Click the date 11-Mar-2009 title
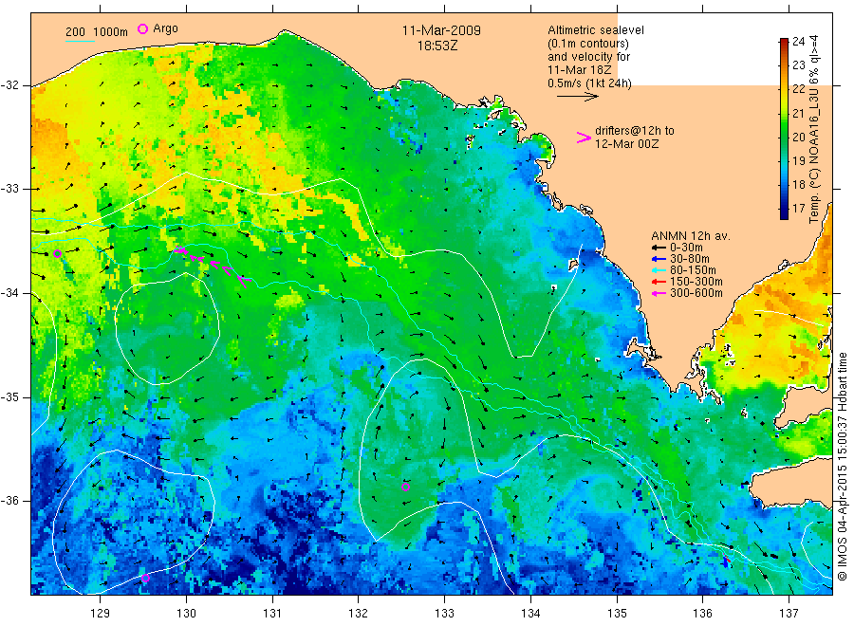Viewport: 854px width, 626px height. point(441,30)
